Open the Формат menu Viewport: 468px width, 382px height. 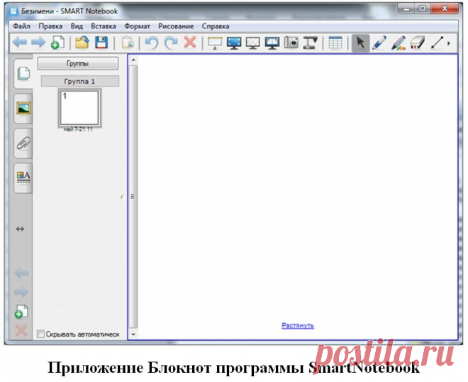(137, 26)
